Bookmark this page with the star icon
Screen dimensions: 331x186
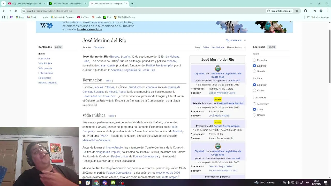(x=297, y=11)
